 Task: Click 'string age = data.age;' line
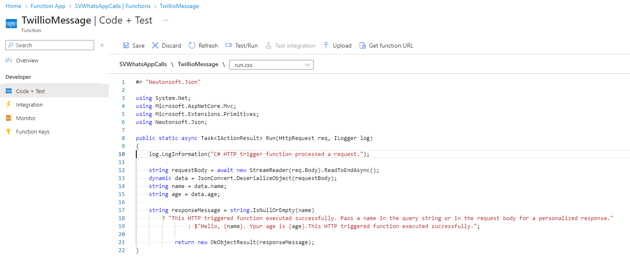(184, 194)
